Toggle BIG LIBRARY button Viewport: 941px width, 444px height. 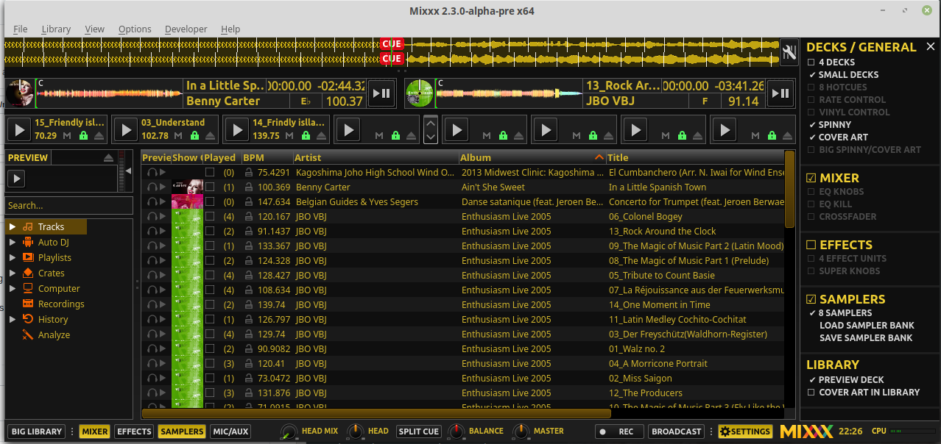(x=36, y=432)
